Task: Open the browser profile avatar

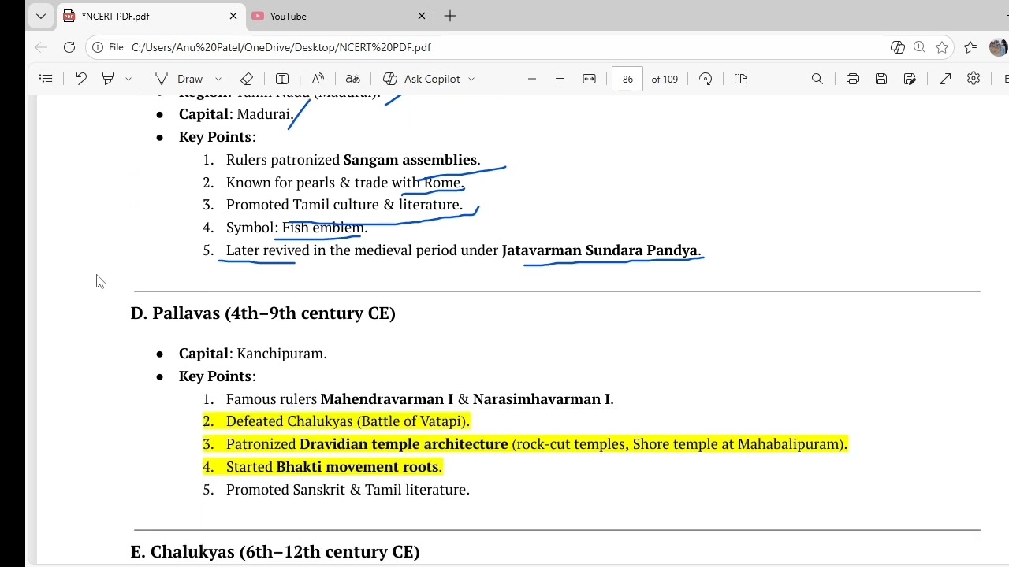Action: [x=998, y=47]
